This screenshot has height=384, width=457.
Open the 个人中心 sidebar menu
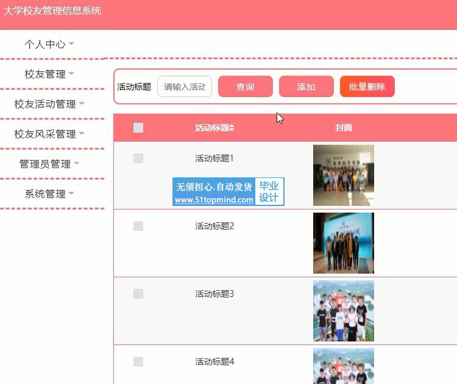[49, 44]
